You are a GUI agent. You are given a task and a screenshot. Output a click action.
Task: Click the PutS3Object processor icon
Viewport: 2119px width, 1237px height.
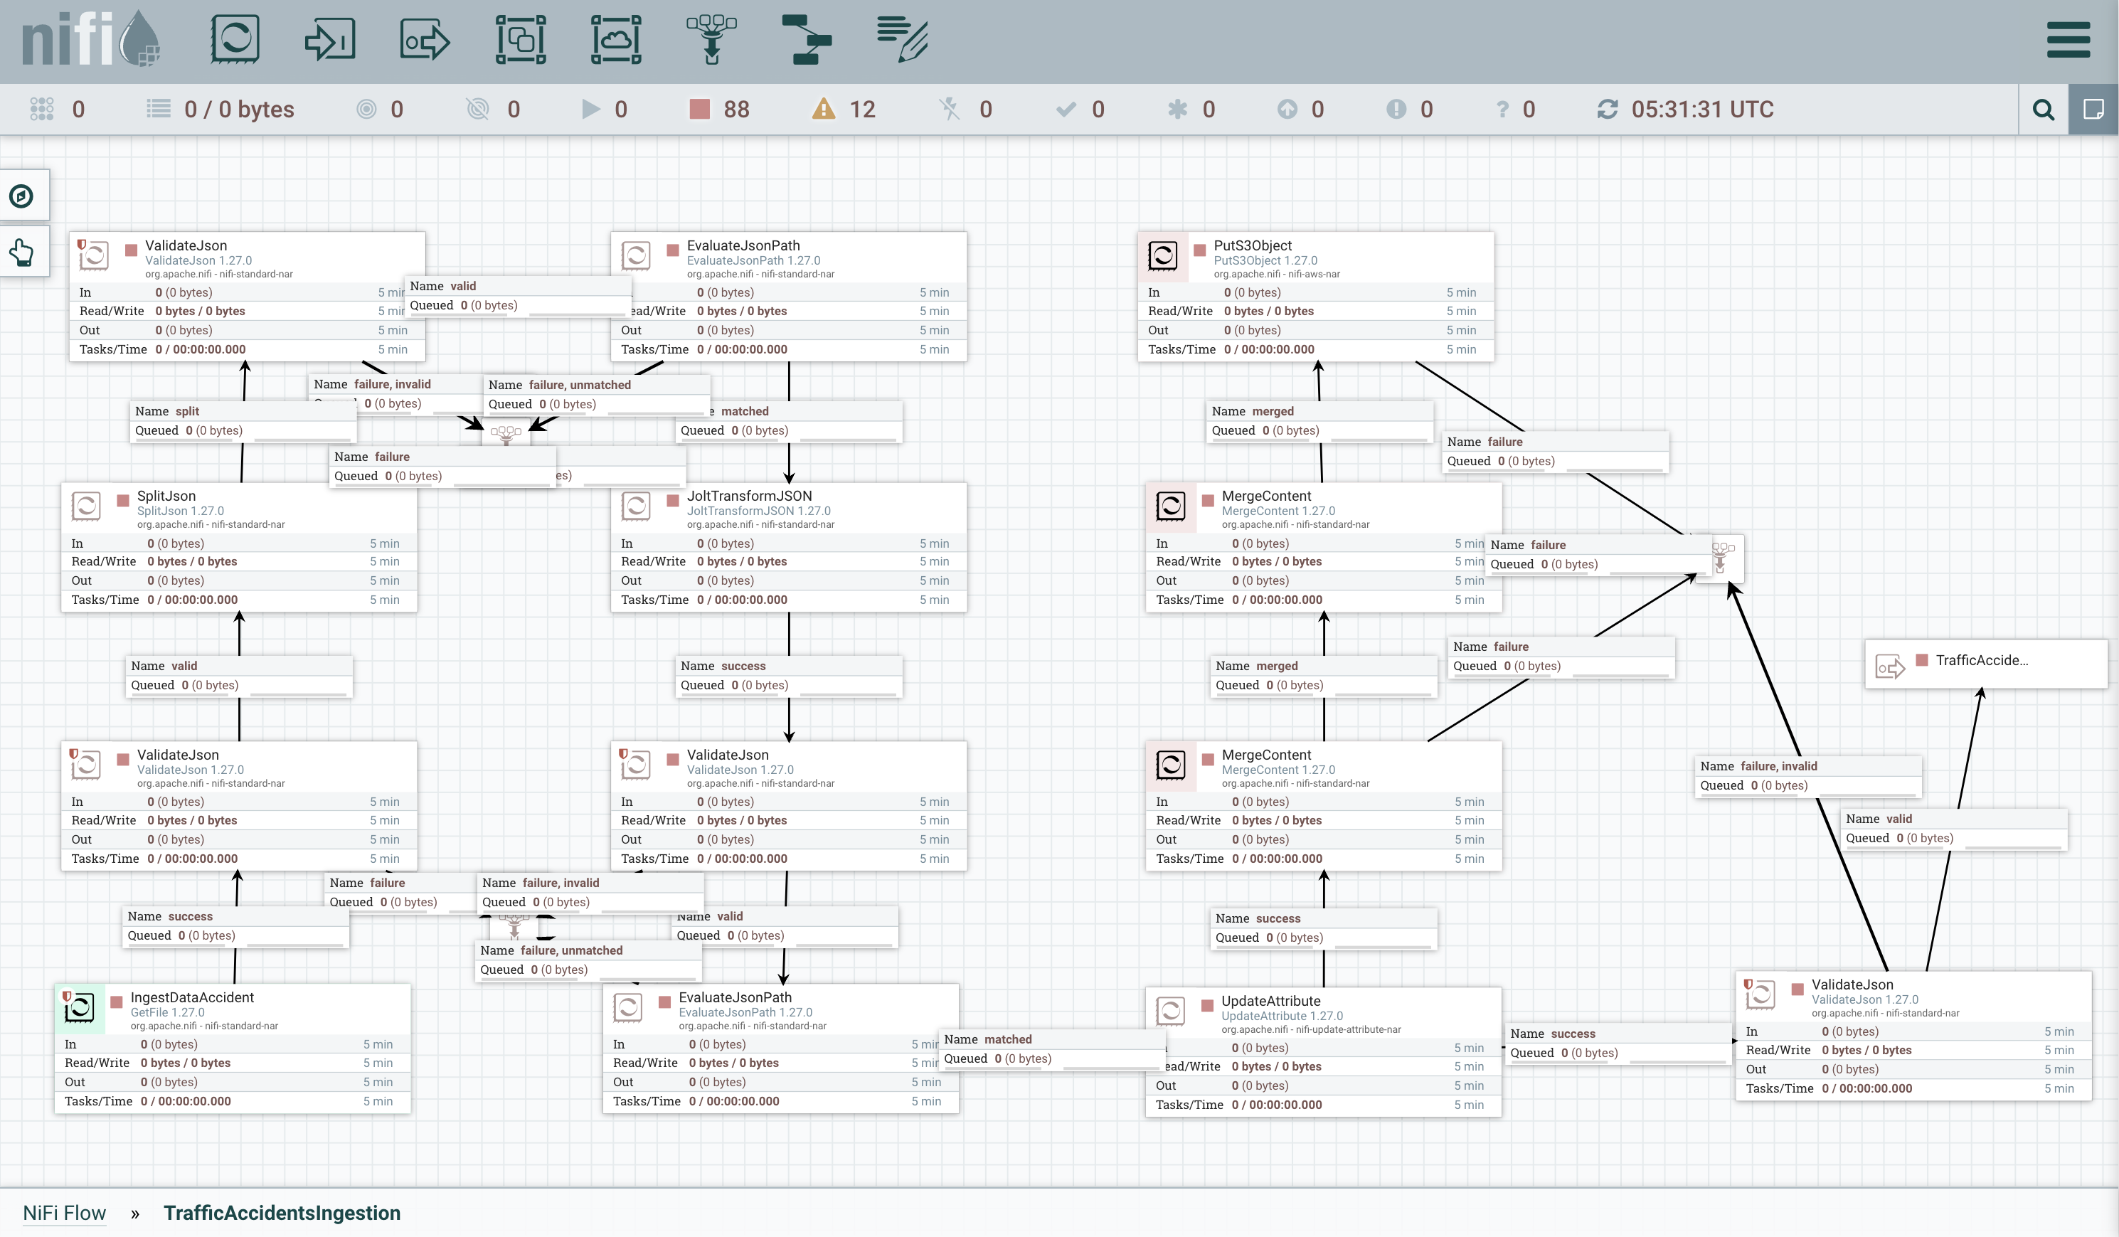tap(1163, 257)
